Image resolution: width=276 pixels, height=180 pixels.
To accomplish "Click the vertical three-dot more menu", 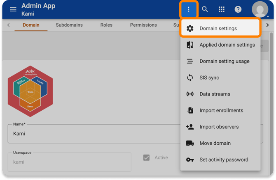I will point(189,9).
